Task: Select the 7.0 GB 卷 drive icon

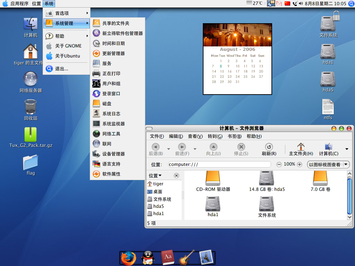Action: pyautogui.click(x=320, y=181)
